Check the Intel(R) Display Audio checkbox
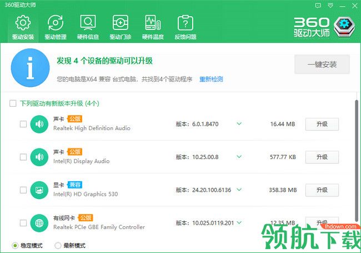 pos(23,157)
